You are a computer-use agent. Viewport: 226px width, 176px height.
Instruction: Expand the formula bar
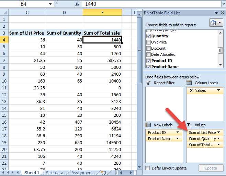223,4
